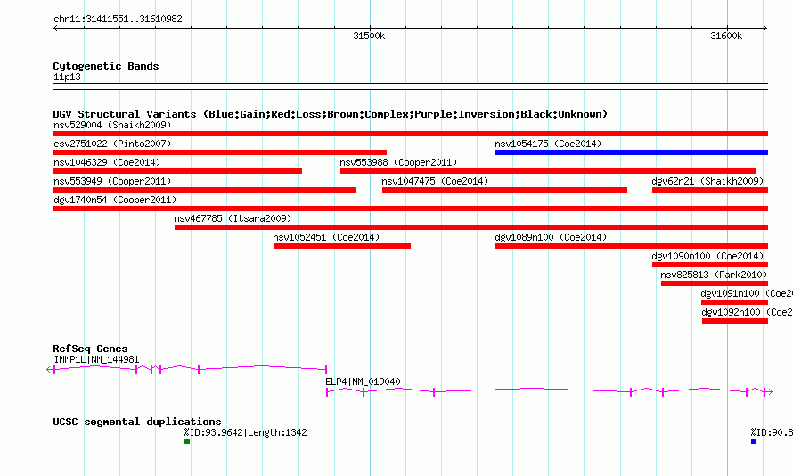
Task: Click the dgv1090n100 (Coe2014) variant bar
Action: tap(709, 265)
